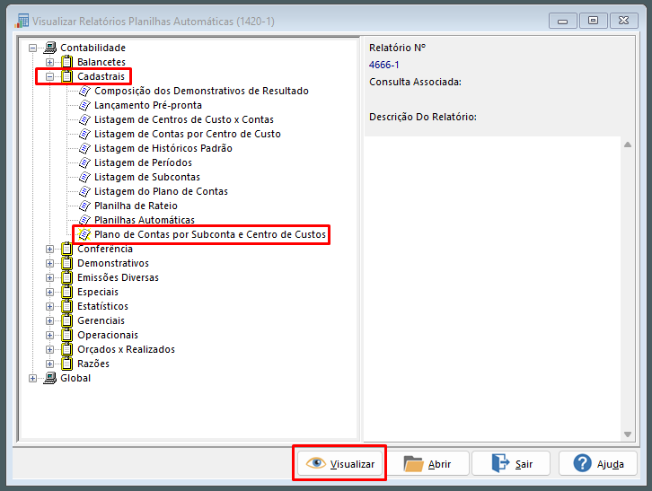Click the Históricos Padrão report icon
Image resolution: width=652 pixels, height=491 pixels.
pos(84,148)
